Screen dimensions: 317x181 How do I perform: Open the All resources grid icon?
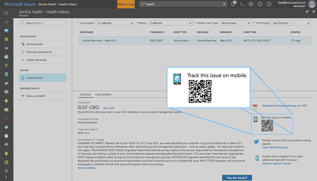(x=6, y=40)
